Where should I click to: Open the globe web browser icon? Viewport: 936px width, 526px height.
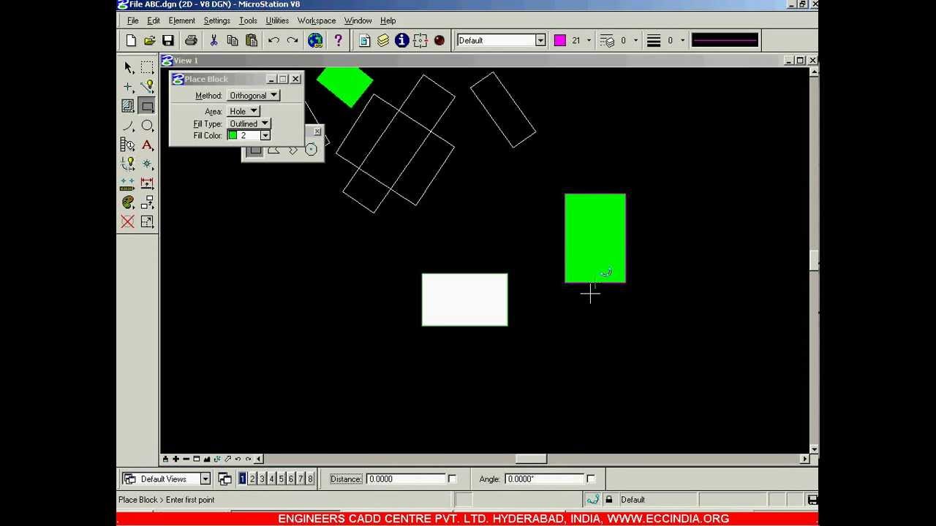pyautogui.click(x=315, y=41)
